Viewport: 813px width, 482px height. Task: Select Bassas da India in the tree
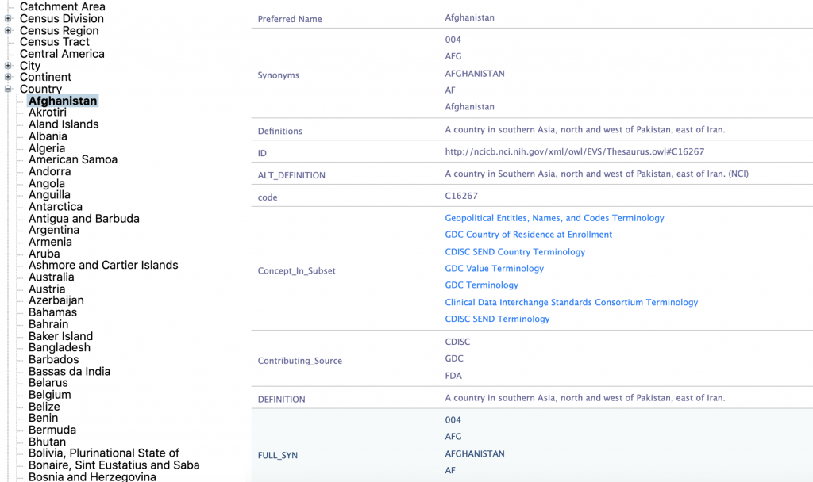[70, 371]
